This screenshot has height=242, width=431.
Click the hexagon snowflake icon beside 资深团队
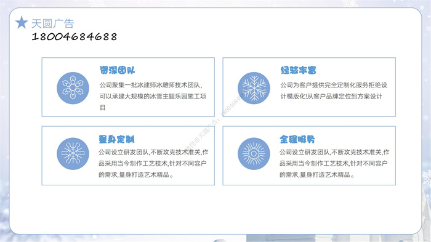tap(73, 88)
